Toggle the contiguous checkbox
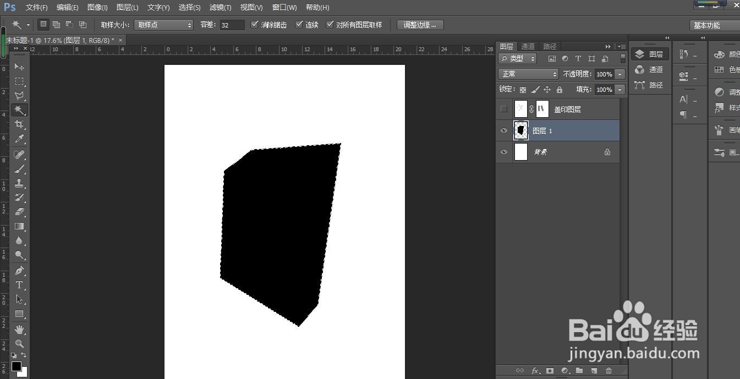Viewport: 740px width, 379px height. click(299, 25)
